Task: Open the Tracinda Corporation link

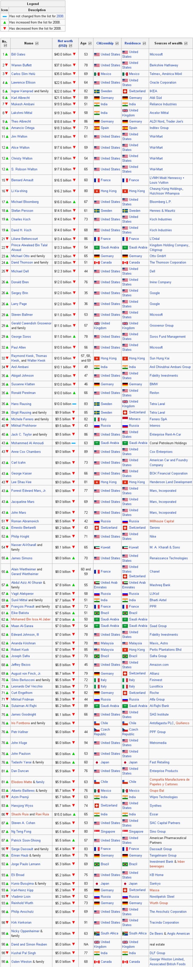Action: [164, 922]
